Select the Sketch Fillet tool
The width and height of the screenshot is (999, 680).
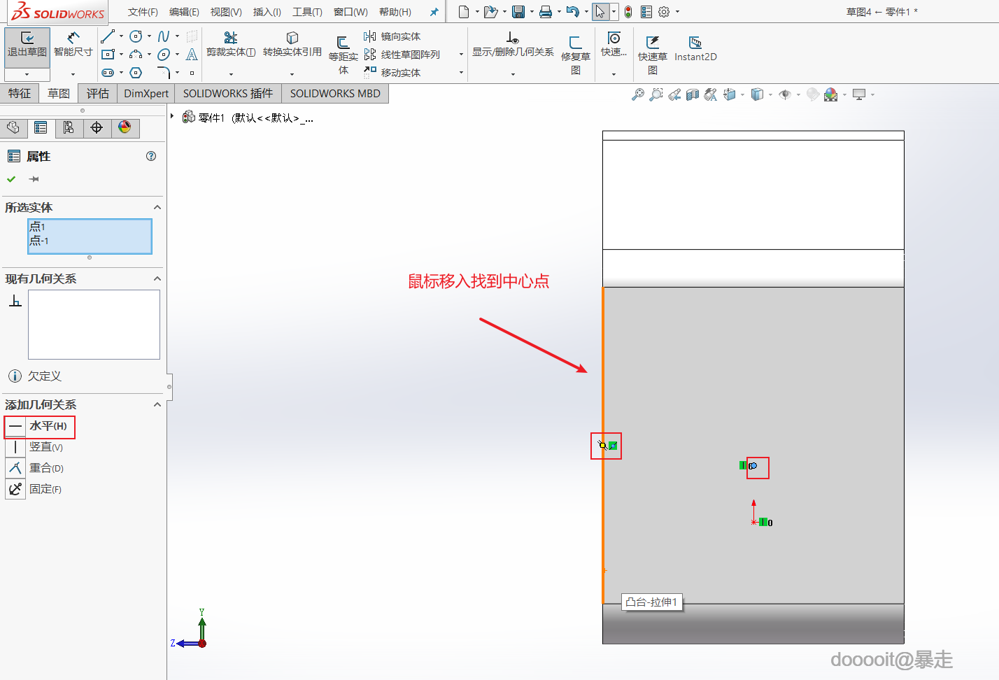pyautogui.click(x=164, y=73)
